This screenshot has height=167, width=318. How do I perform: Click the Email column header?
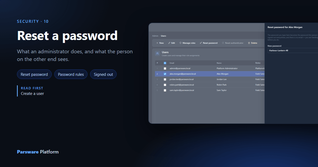pos(172,63)
